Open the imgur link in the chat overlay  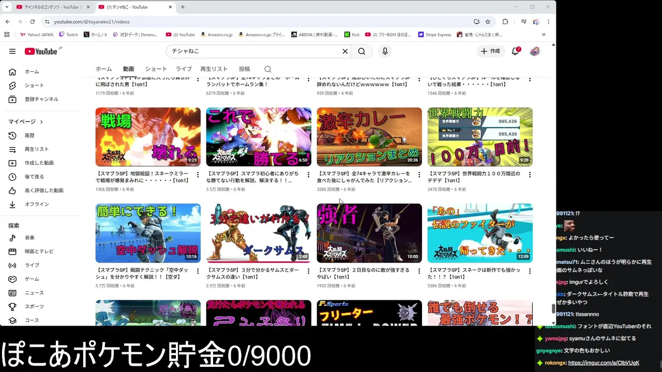(x=604, y=363)
